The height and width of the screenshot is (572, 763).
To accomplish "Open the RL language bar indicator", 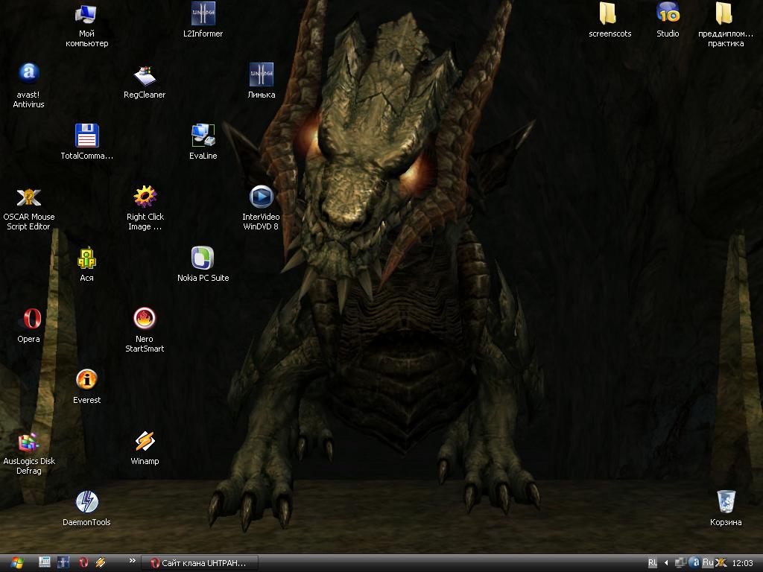I will [x=653, y=563].
